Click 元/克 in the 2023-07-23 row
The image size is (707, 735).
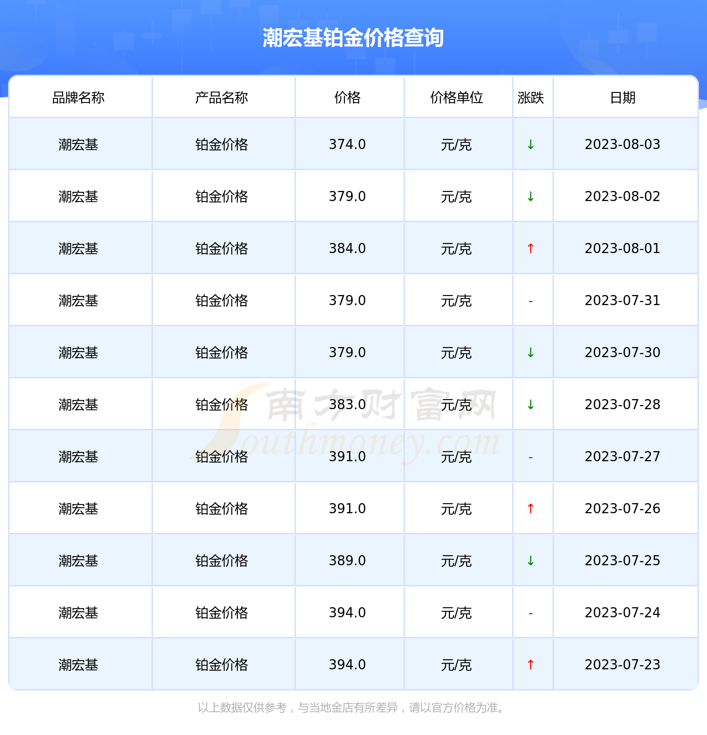(x=457, y=665)
